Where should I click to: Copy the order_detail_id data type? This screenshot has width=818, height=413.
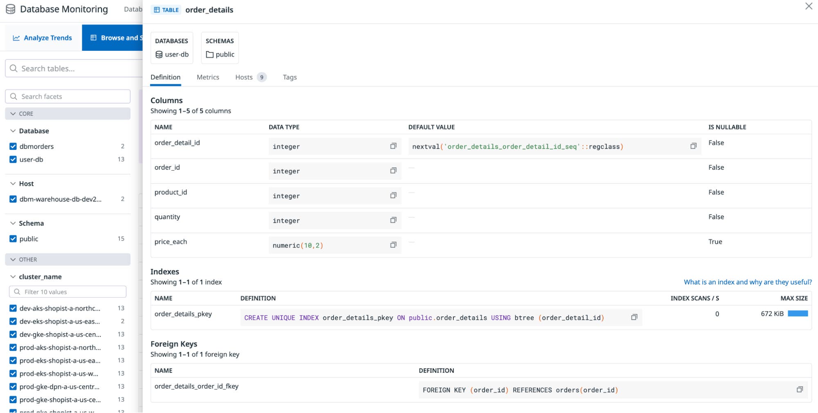pyautogui.click(x=393, y=146)
